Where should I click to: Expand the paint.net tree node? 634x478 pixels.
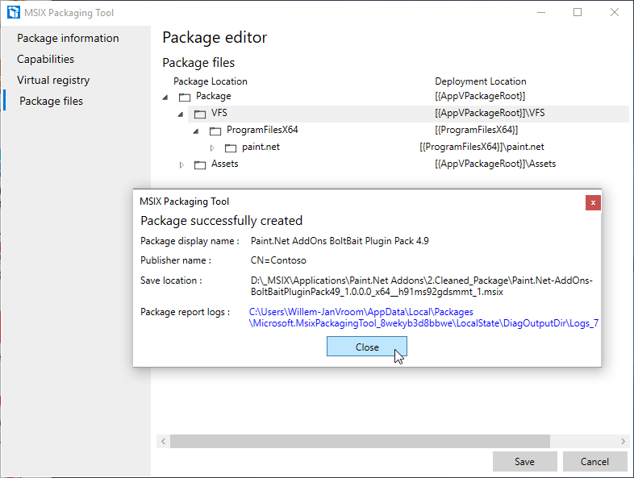[x=212, y=148]
